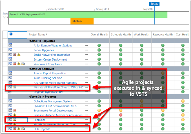Click project icon for iOS App for Metro Transit
Viewport: 191px width, 134px height.
pos(10,82)
